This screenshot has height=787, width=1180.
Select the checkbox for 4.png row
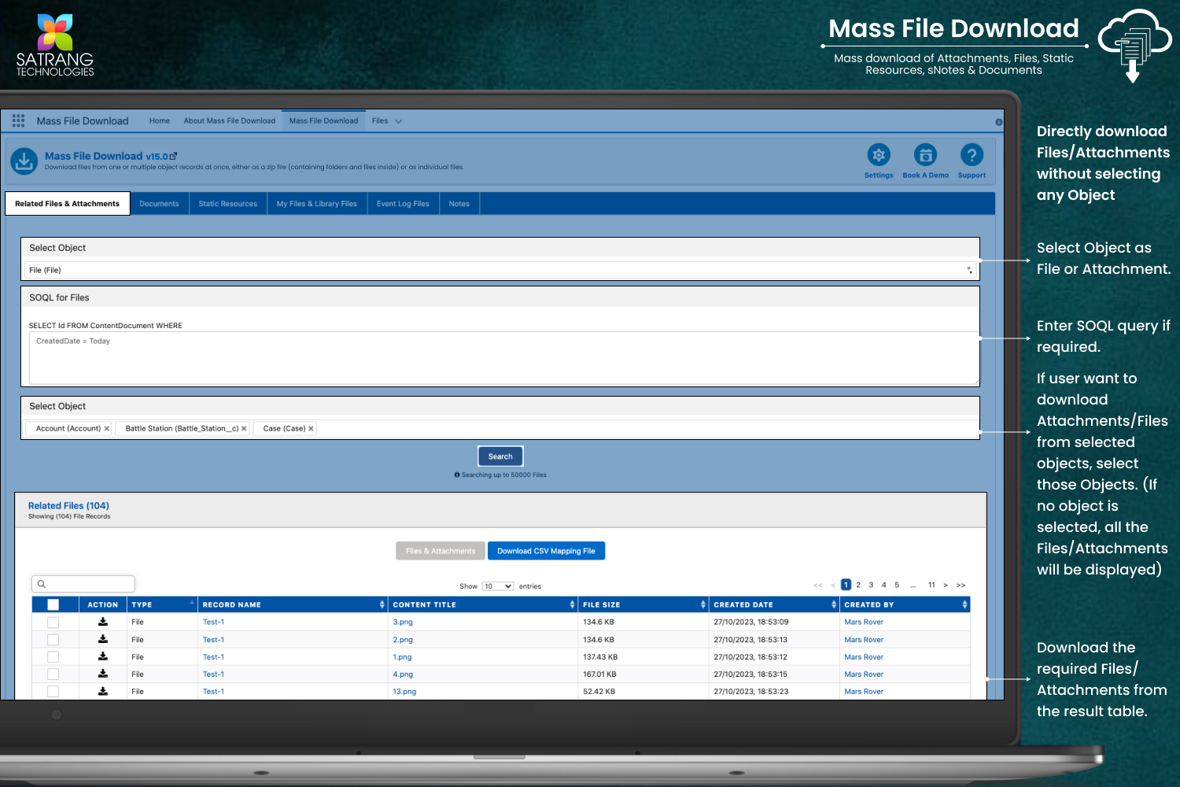pos(53,674)
